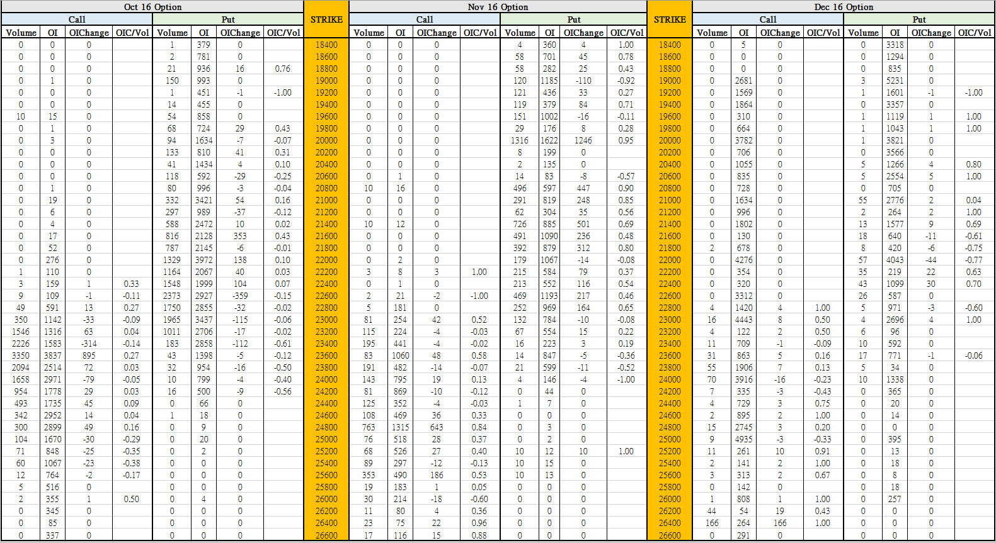Select the "Dec 16 Option" header cell
This screenshot has width=996, height=543.
pos(844,7)
